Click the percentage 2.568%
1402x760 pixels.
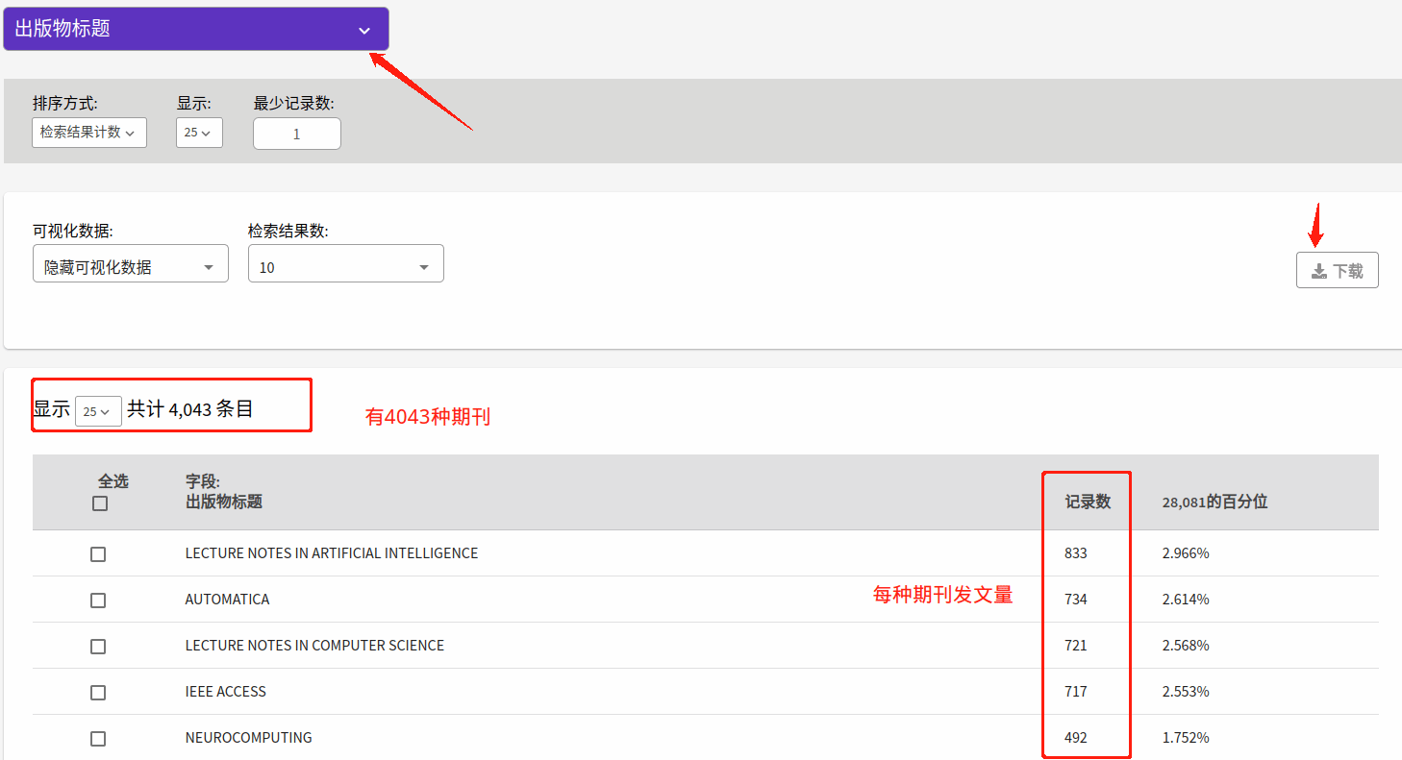pyautogui.click(x=1186, y=646)
